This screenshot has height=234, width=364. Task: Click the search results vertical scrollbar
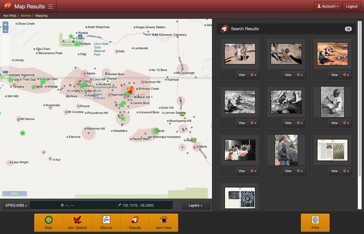point(359,115)
